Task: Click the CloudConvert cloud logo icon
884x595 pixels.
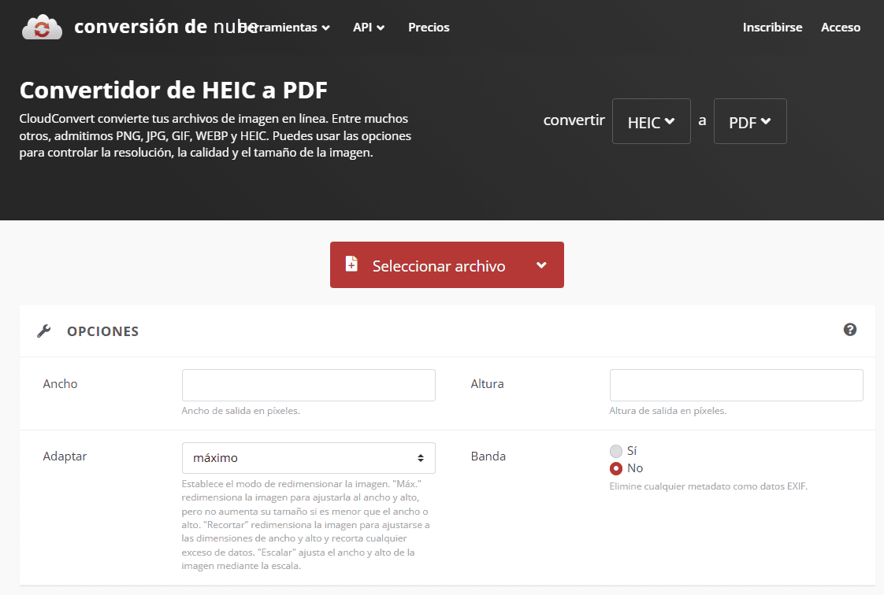Action: [x=41, y=26]
